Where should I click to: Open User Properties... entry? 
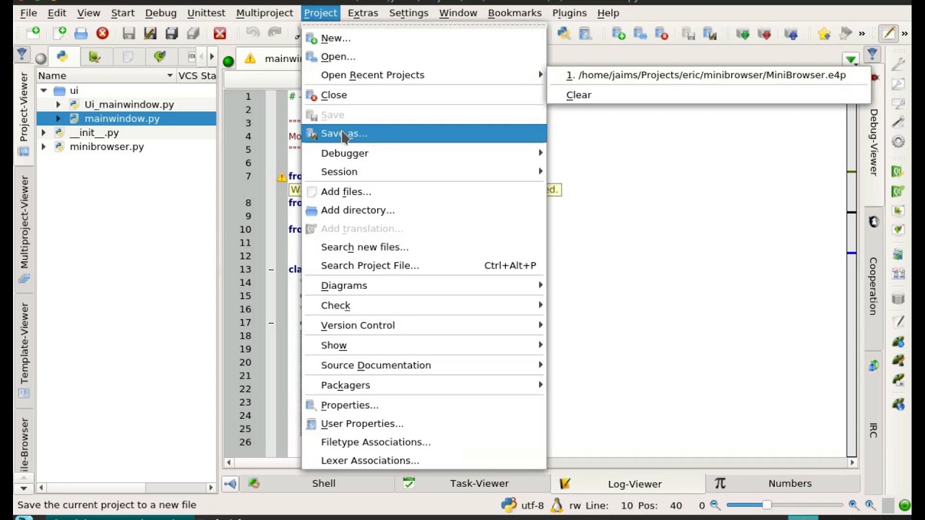pos(424,424)
